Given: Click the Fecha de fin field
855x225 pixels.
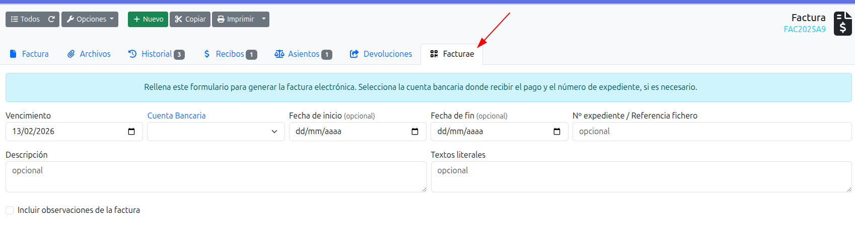Looking at the screenshot, I should 500,132.
